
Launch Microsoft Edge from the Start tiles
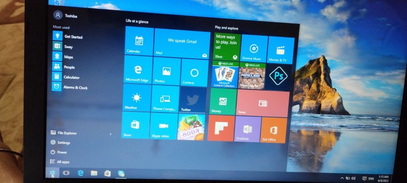point(138,69)
